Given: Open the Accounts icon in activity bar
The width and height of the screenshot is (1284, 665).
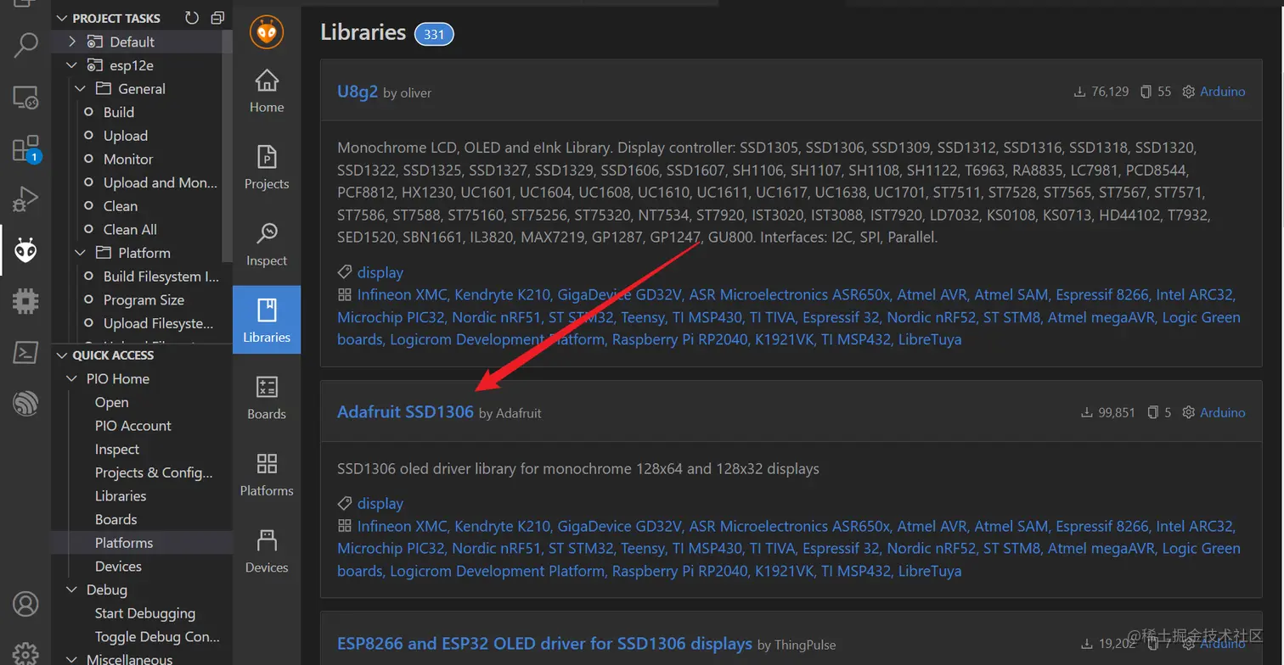Looking at the screenshot, I should tap(26, 604).
